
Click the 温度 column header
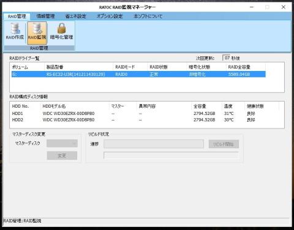pyautogui.click(x=228, y=106)
